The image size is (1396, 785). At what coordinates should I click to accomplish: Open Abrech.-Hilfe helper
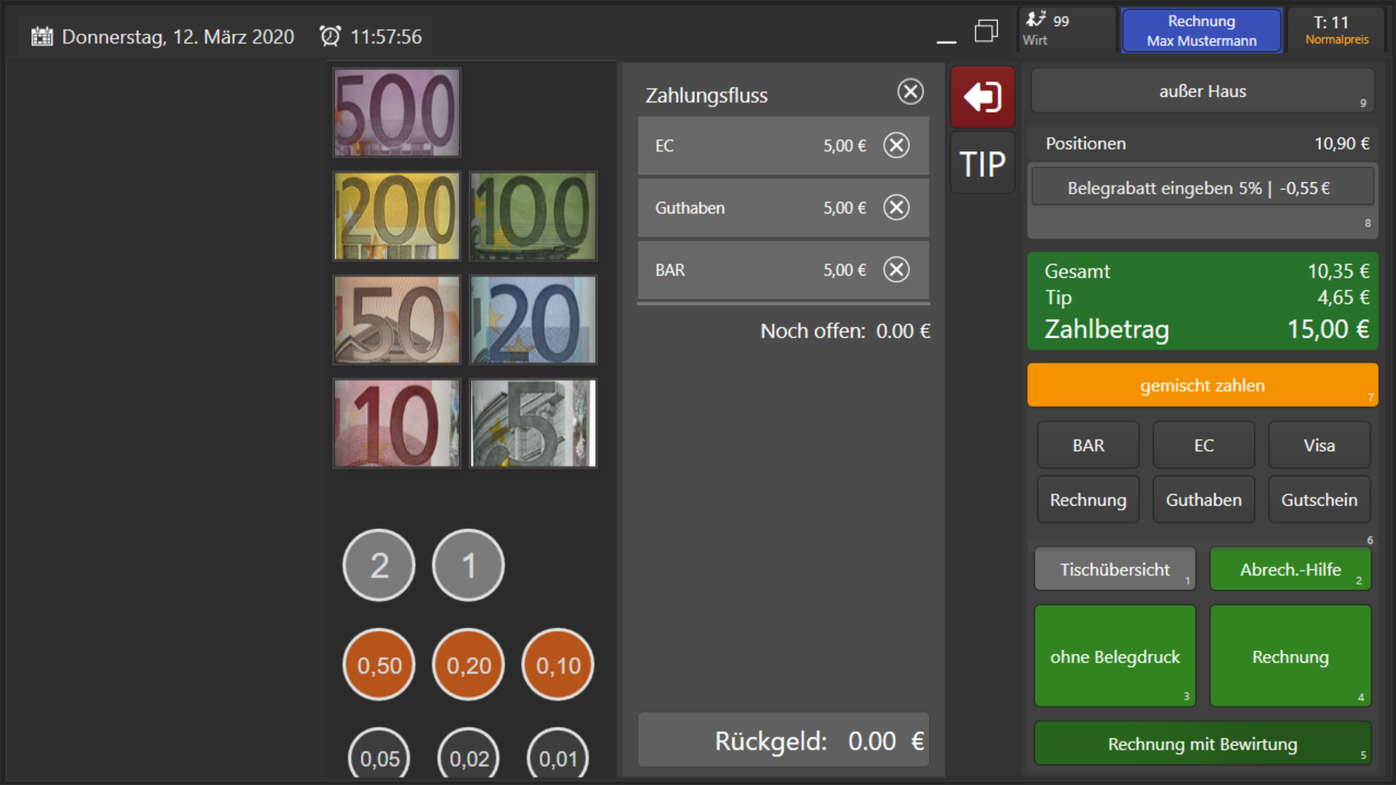pos(1289,569)
